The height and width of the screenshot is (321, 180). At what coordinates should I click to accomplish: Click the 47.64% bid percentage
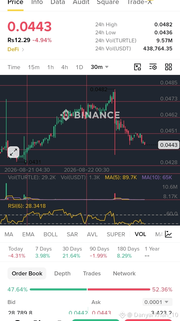[17, 289]
